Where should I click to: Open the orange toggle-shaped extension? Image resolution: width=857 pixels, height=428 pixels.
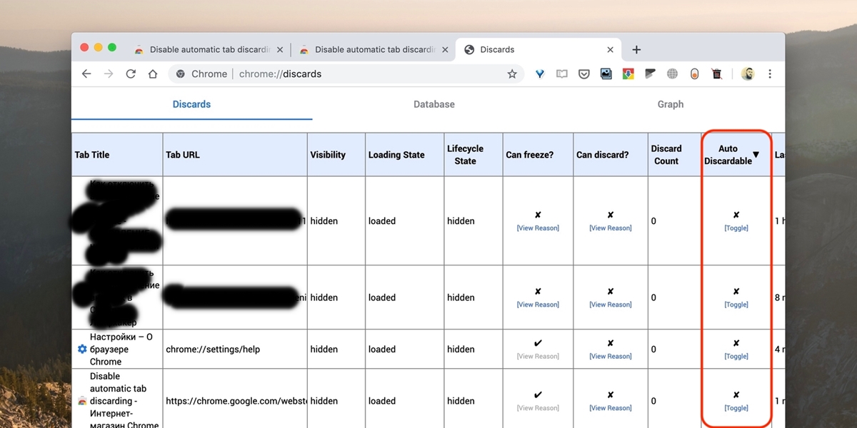[693, 73]
